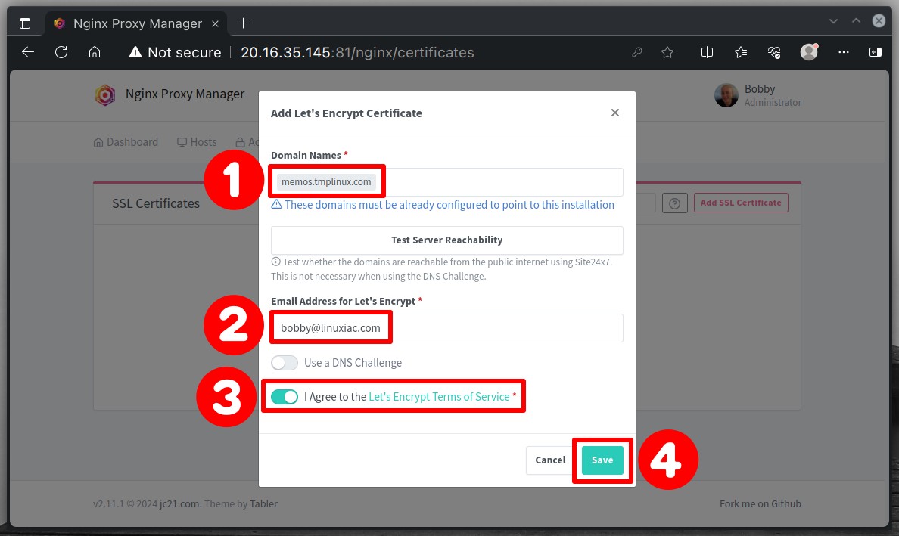Open browser essentials heart icon

tap(774, 52)
